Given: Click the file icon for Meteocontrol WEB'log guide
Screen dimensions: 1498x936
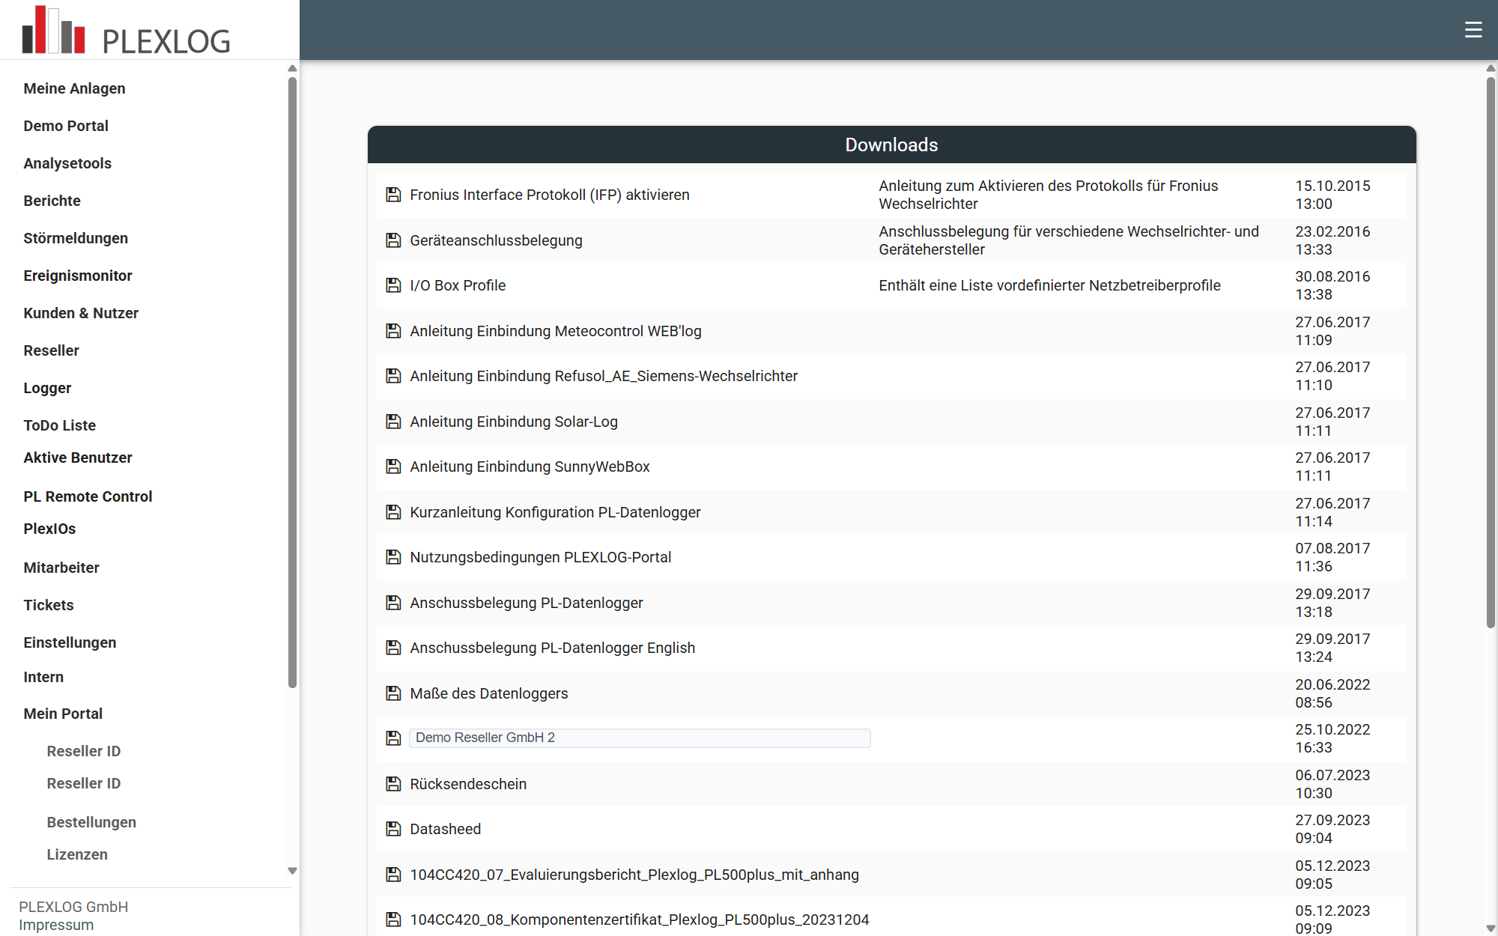Looking at the screenshot, I should click(393, 331).
